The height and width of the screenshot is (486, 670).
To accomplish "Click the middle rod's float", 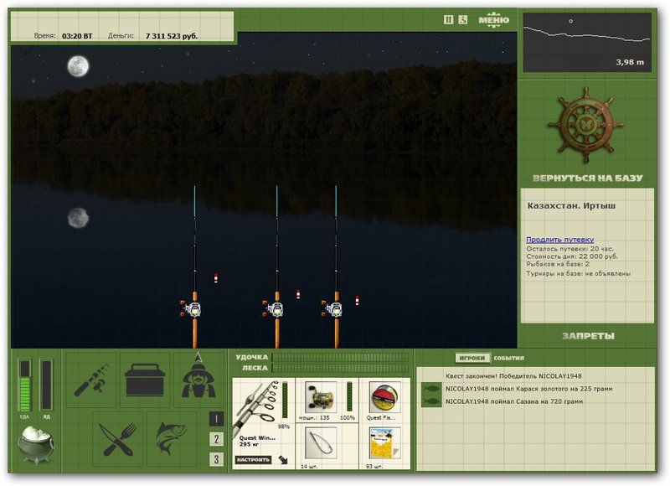I will click(x=298, y=294).
